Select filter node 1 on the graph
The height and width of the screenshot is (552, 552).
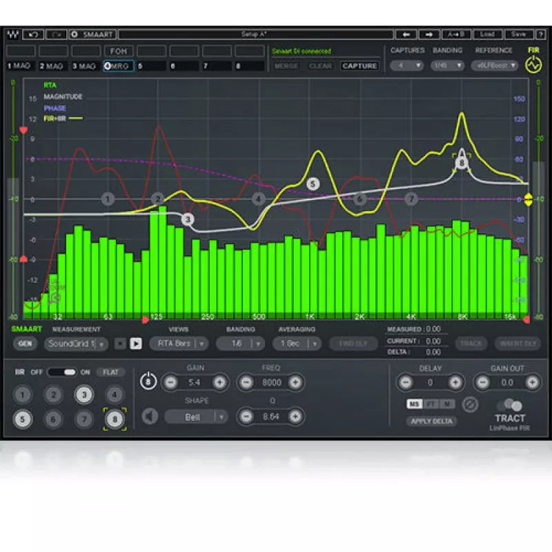coord(108,199)
